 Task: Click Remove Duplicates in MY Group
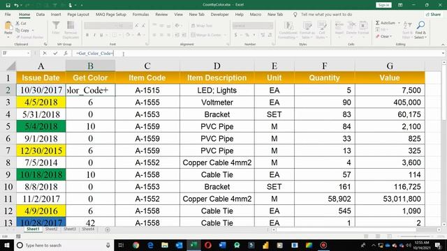[71, 30]
